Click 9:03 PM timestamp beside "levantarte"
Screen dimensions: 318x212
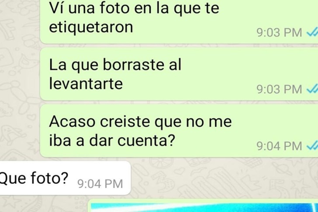(279, 89)
